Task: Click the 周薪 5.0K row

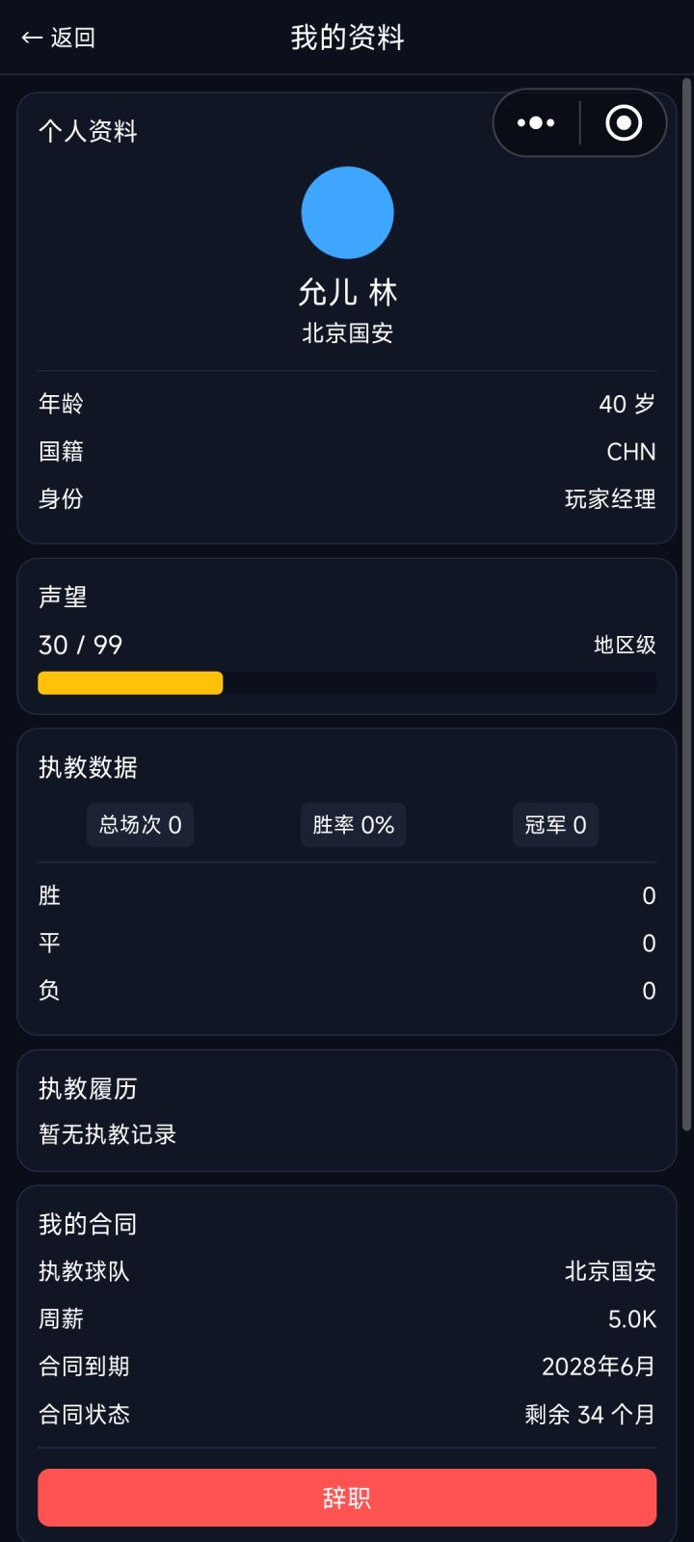Action: [347, 1318]
